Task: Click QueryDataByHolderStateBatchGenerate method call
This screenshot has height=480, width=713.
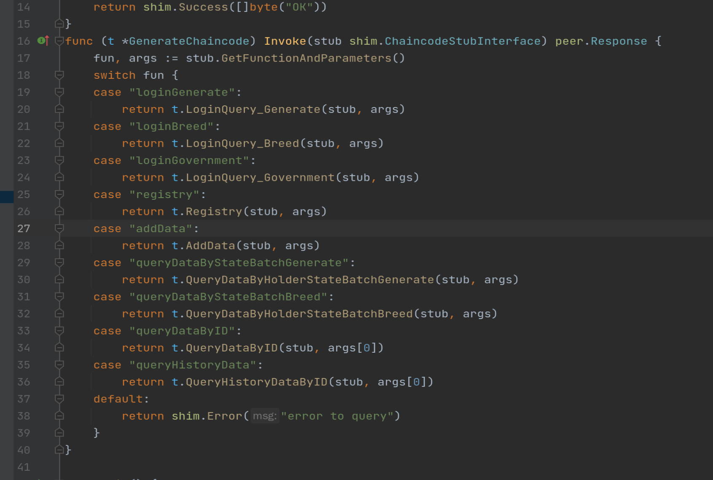Action: tap(310, 280)
